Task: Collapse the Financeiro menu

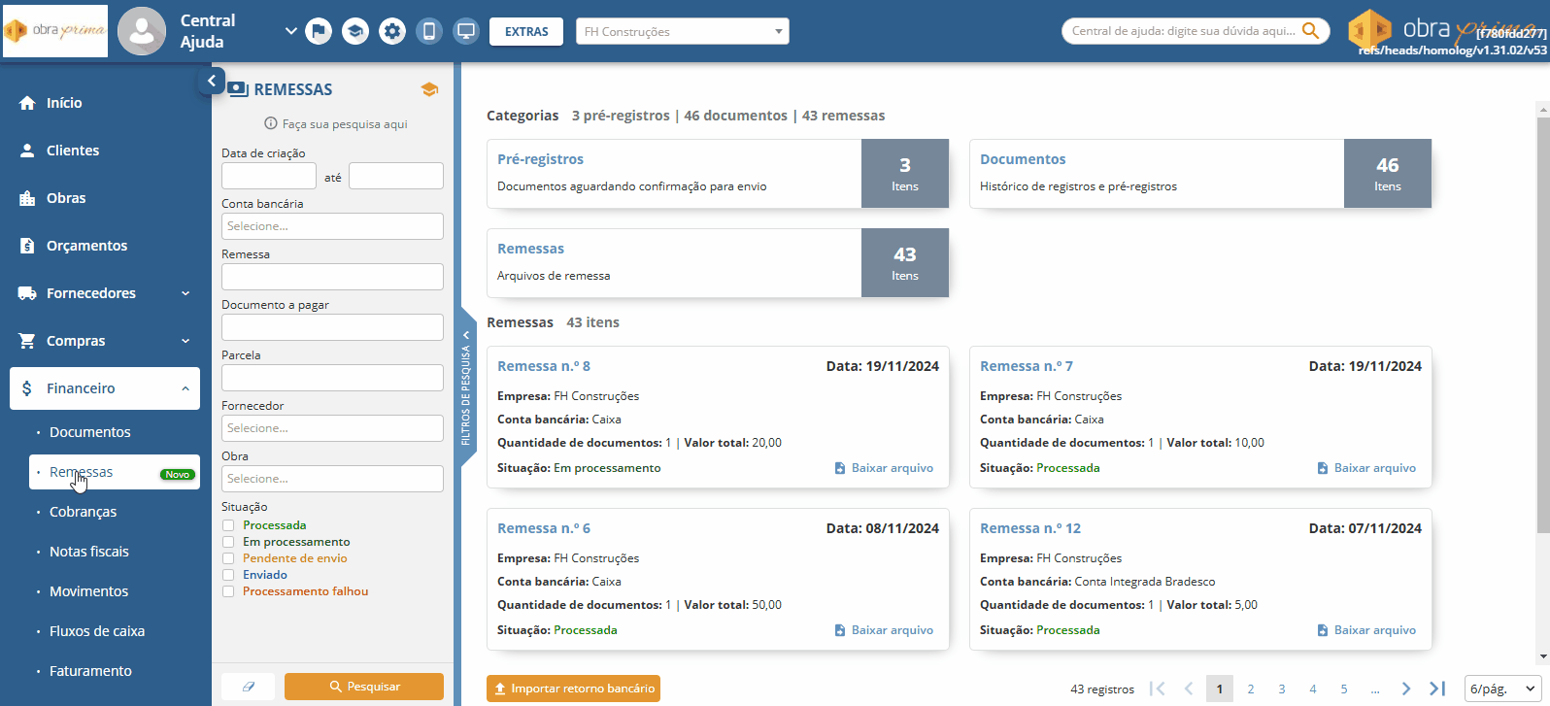Action: pyautogui.click(x=105, y=388)
